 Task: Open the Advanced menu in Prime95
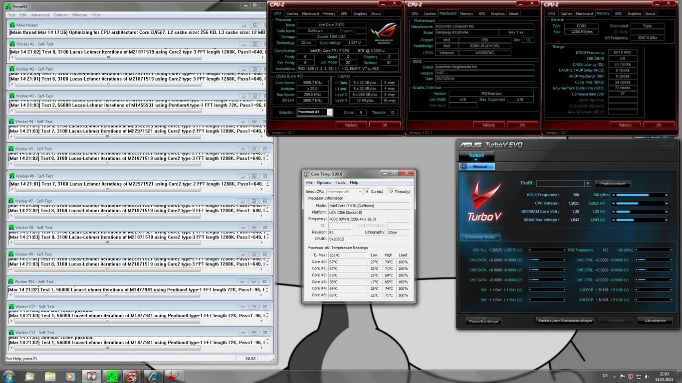pos(40,15)
